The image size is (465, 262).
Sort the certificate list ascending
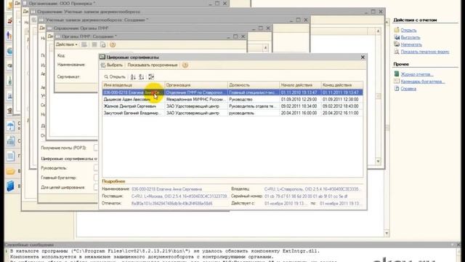pos(133,77)
